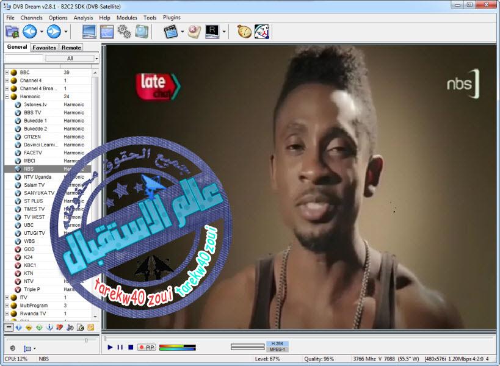This screenshot has height=366, width=500.
Task: Open the scheduler clock icon
Action: point(262,32)
